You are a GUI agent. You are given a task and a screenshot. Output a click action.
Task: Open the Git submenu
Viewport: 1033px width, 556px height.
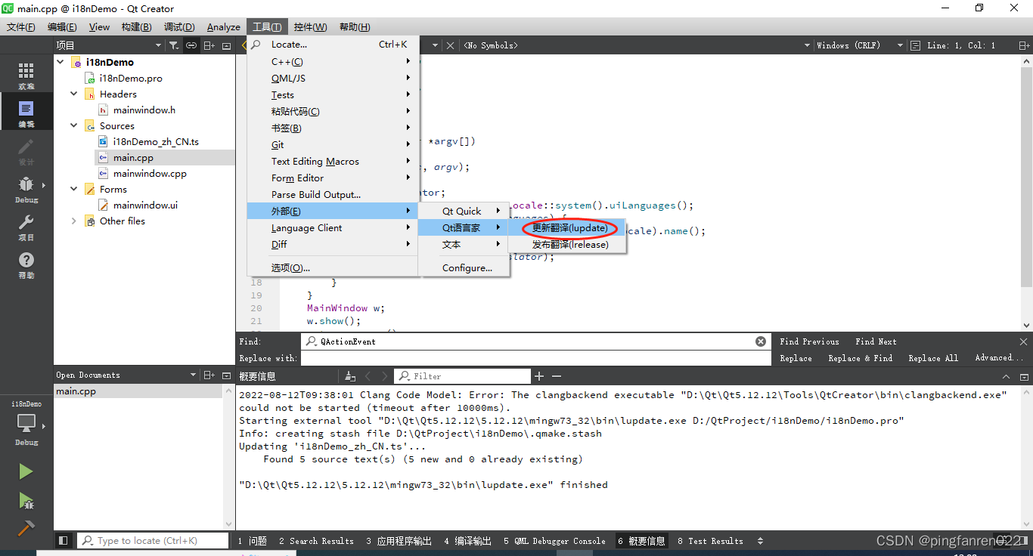[x=333, y=145]
